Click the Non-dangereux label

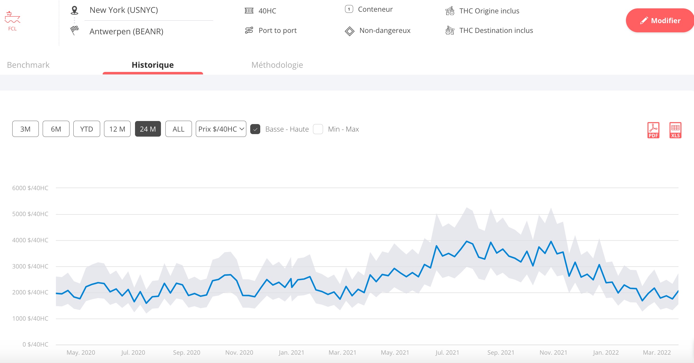pyautogui.click(x=385, y=30)
